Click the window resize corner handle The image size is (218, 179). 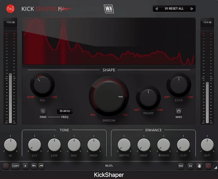click(x=215, y=167)
